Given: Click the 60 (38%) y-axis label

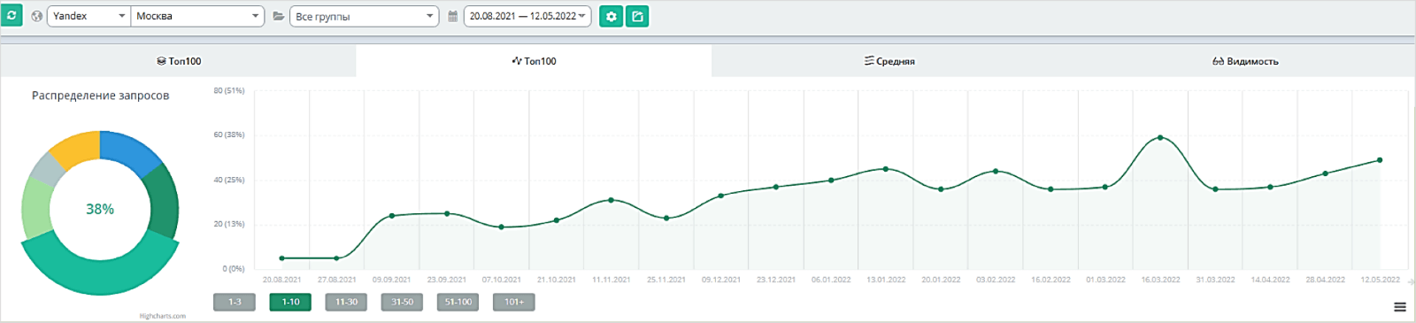Looking at the screenshot, I should pos(229,135).
